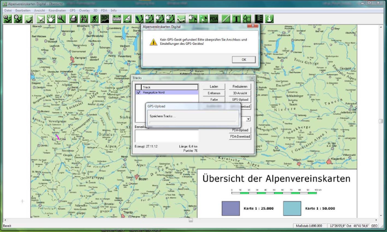Select the text T tool
387x232 pixels.
coord(237,19)
